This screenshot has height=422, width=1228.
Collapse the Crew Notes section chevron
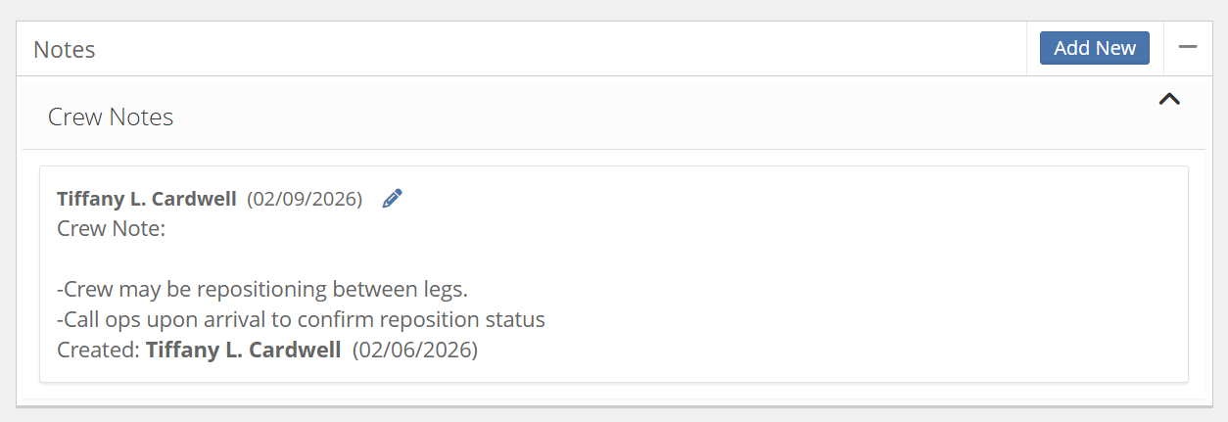coord(1168,99)
